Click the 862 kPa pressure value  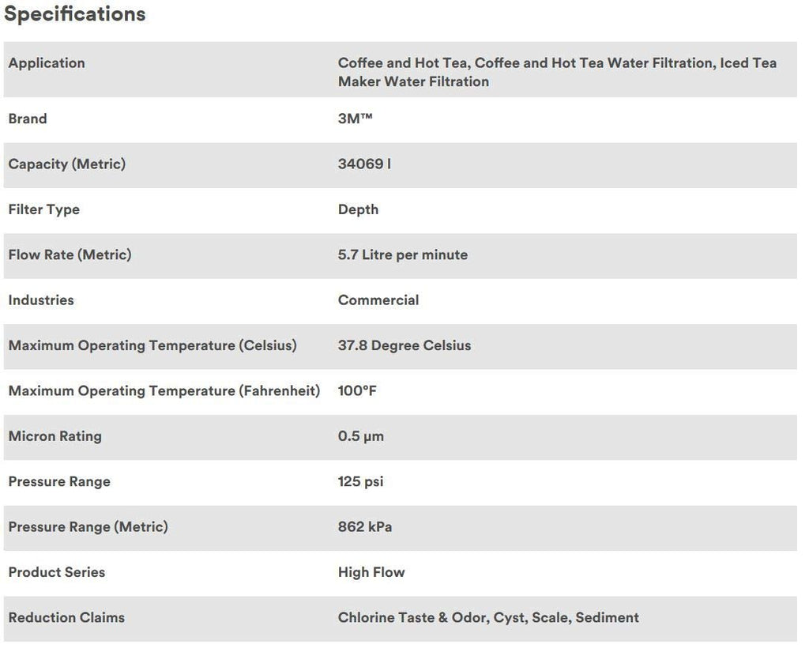[x=365, y=527]
